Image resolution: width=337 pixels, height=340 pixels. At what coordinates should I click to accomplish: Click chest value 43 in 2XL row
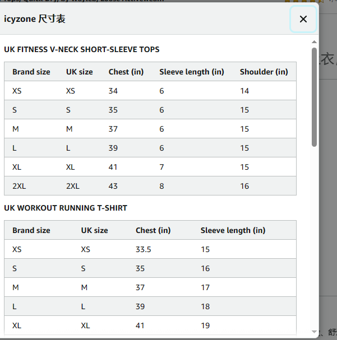[113, 186]
